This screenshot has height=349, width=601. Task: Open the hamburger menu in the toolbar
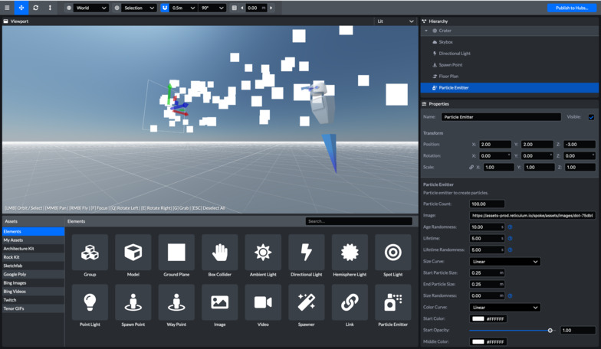(7, 8)
